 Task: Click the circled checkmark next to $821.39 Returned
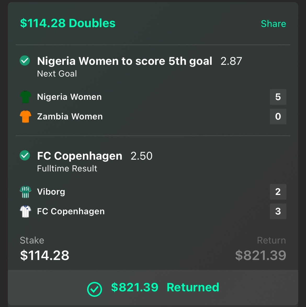(x=94, y=289)
